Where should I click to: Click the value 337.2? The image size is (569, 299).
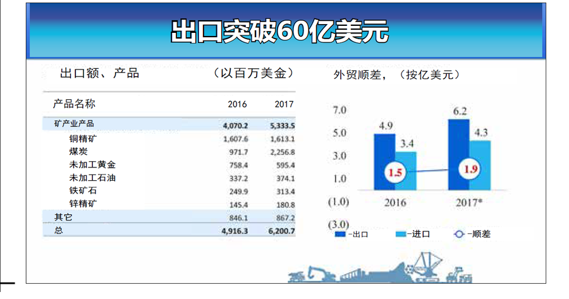[238, 178]
